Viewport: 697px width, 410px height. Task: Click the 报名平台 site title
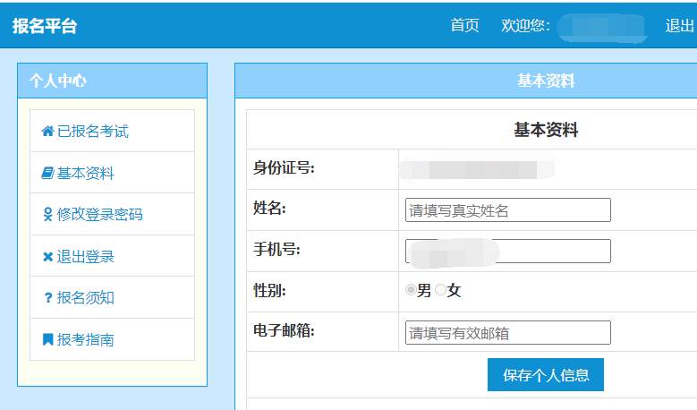[x=45, y=26]
